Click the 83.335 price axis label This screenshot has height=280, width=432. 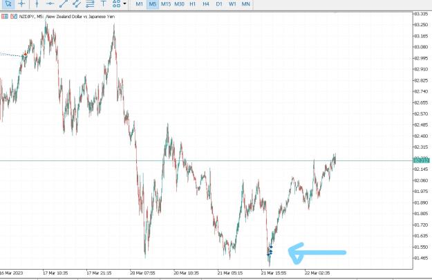click(421, 14)
